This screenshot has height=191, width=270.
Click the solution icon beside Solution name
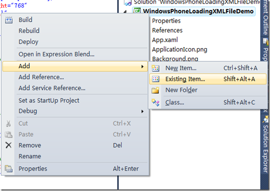pyautogui.click(x=128, y=2)
